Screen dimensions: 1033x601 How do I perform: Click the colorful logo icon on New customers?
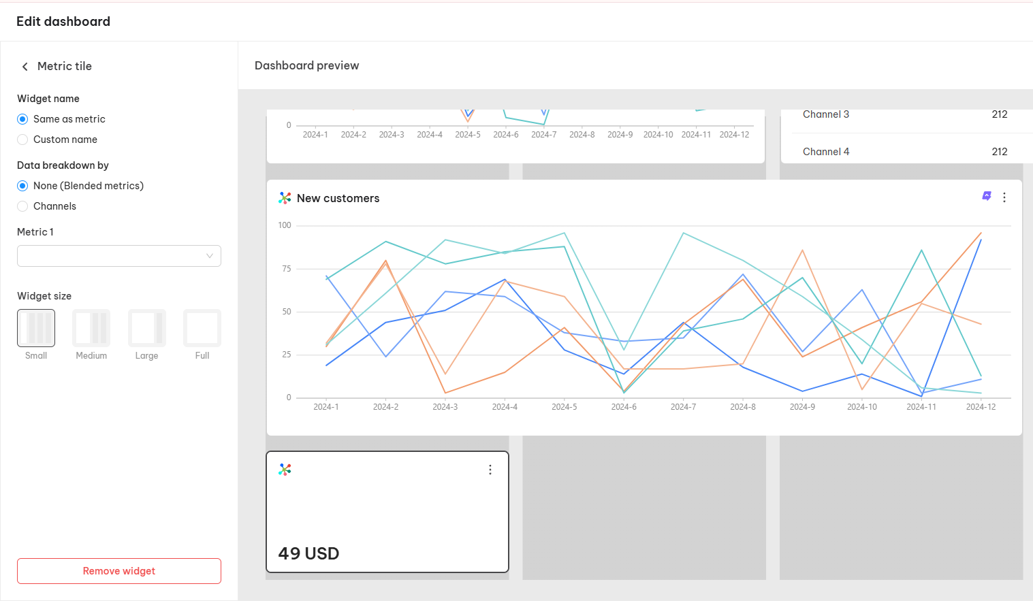click(285, 198)
